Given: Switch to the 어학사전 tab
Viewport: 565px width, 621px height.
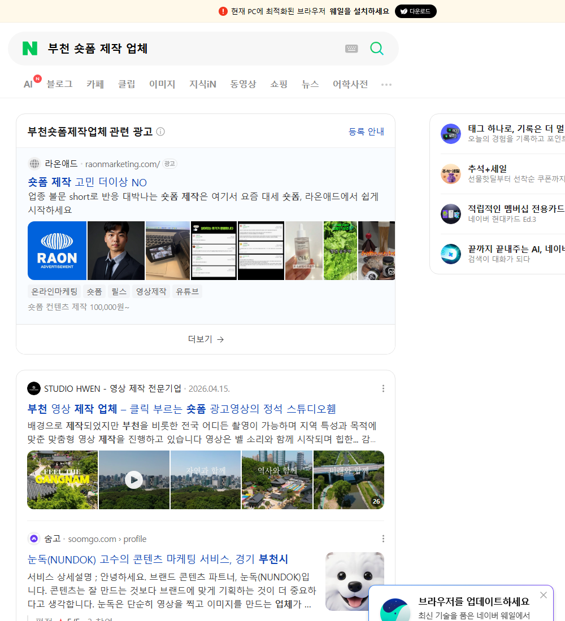Looking at the screenshot, I should [x=350, y=84].
